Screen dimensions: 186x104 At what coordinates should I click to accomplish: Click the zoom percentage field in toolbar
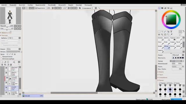[x=49, y=8]
